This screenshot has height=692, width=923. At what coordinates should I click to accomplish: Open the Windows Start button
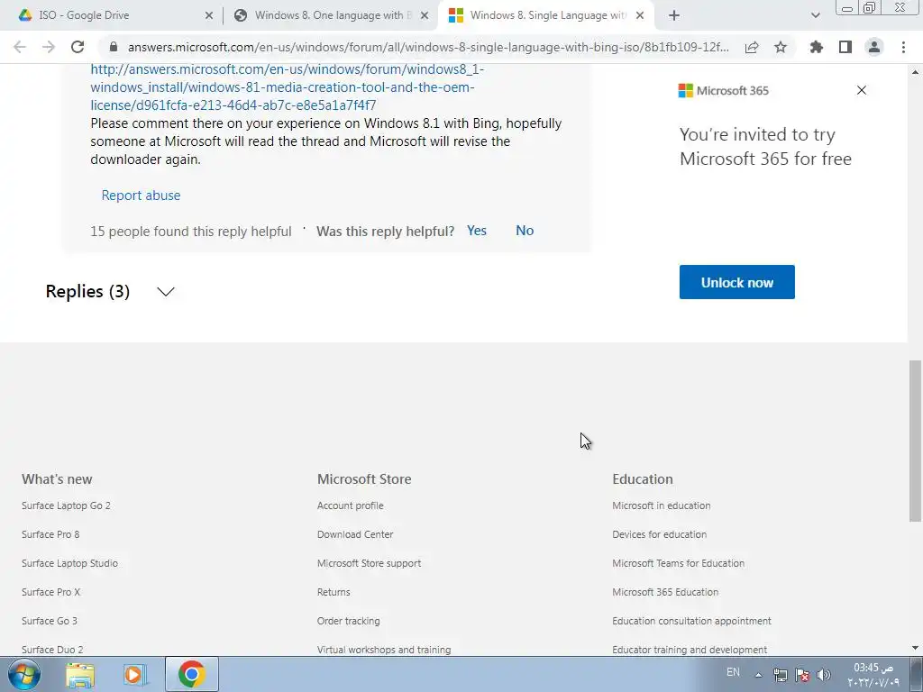pyautogui.click(x=23, y=674)
